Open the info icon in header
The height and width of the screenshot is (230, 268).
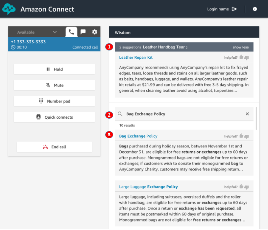(x=255, y=9)
